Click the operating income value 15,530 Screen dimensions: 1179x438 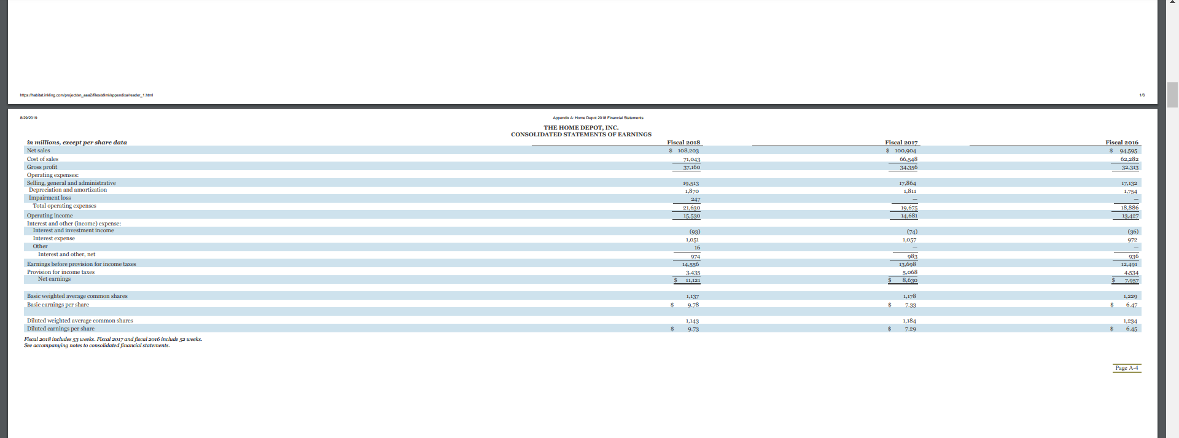coord(691,216)
